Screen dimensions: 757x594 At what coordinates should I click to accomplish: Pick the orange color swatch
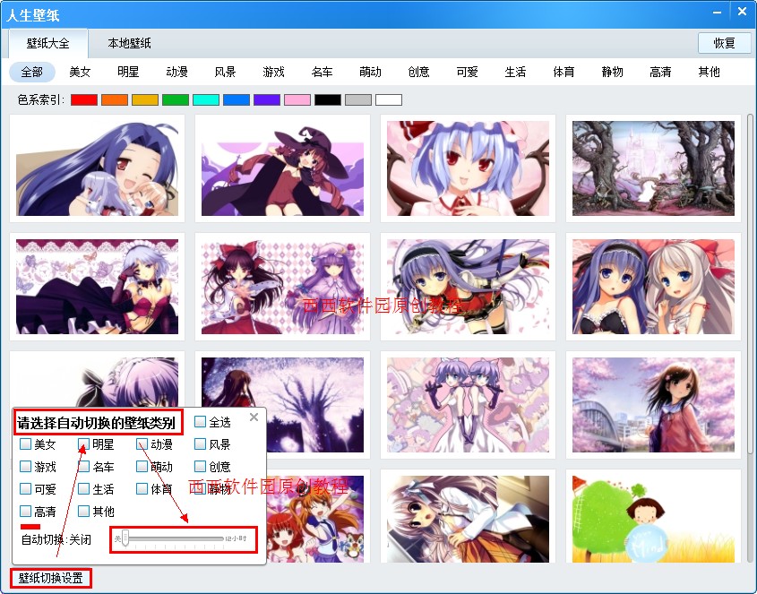click(115, 100)
